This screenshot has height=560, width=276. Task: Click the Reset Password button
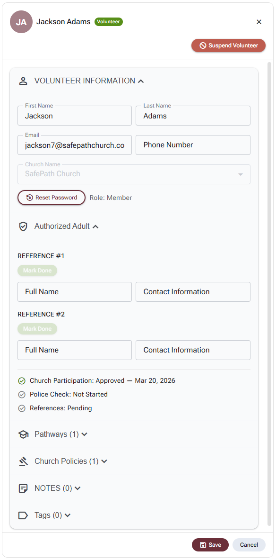52,198
